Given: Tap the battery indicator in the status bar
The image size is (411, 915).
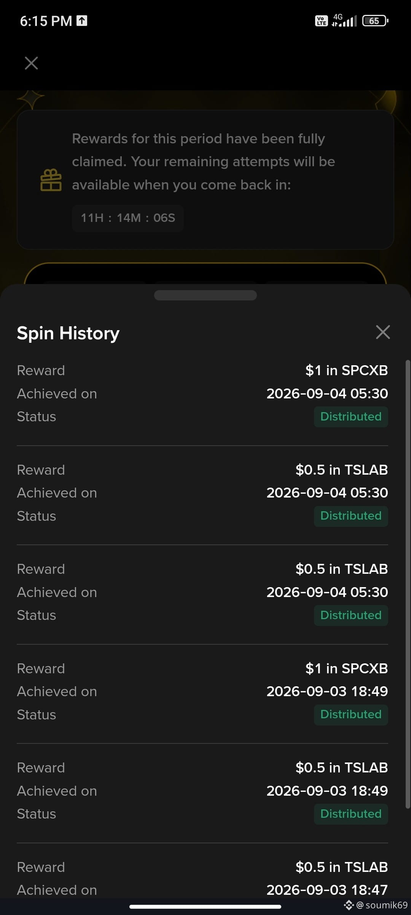Looking at the screenshot, I should pos(375,21).
